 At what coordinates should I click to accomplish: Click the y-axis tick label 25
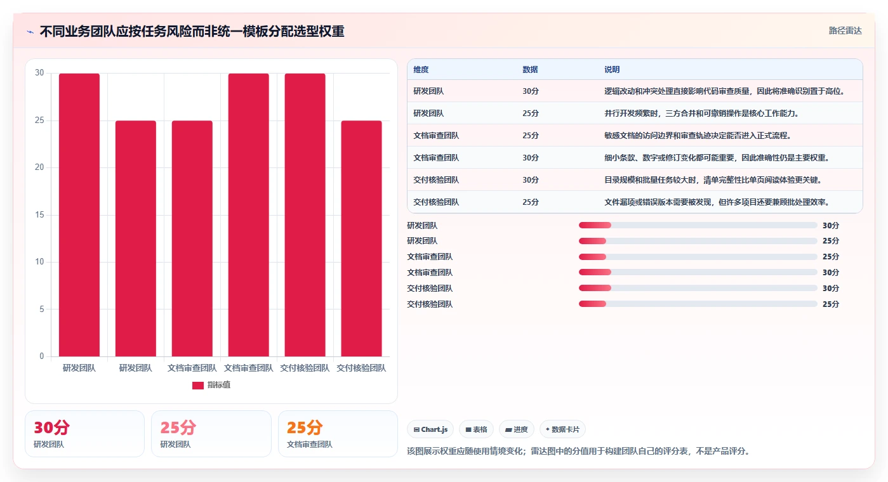coord(39,120)
